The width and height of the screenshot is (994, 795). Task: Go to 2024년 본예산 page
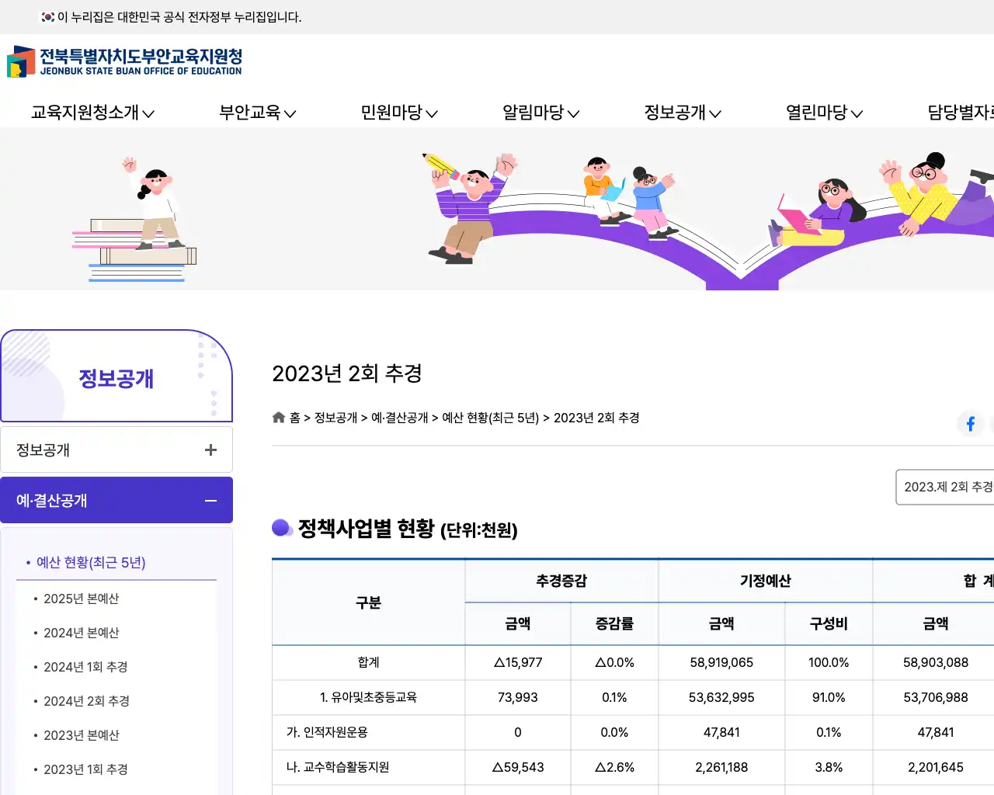[82, 633]
